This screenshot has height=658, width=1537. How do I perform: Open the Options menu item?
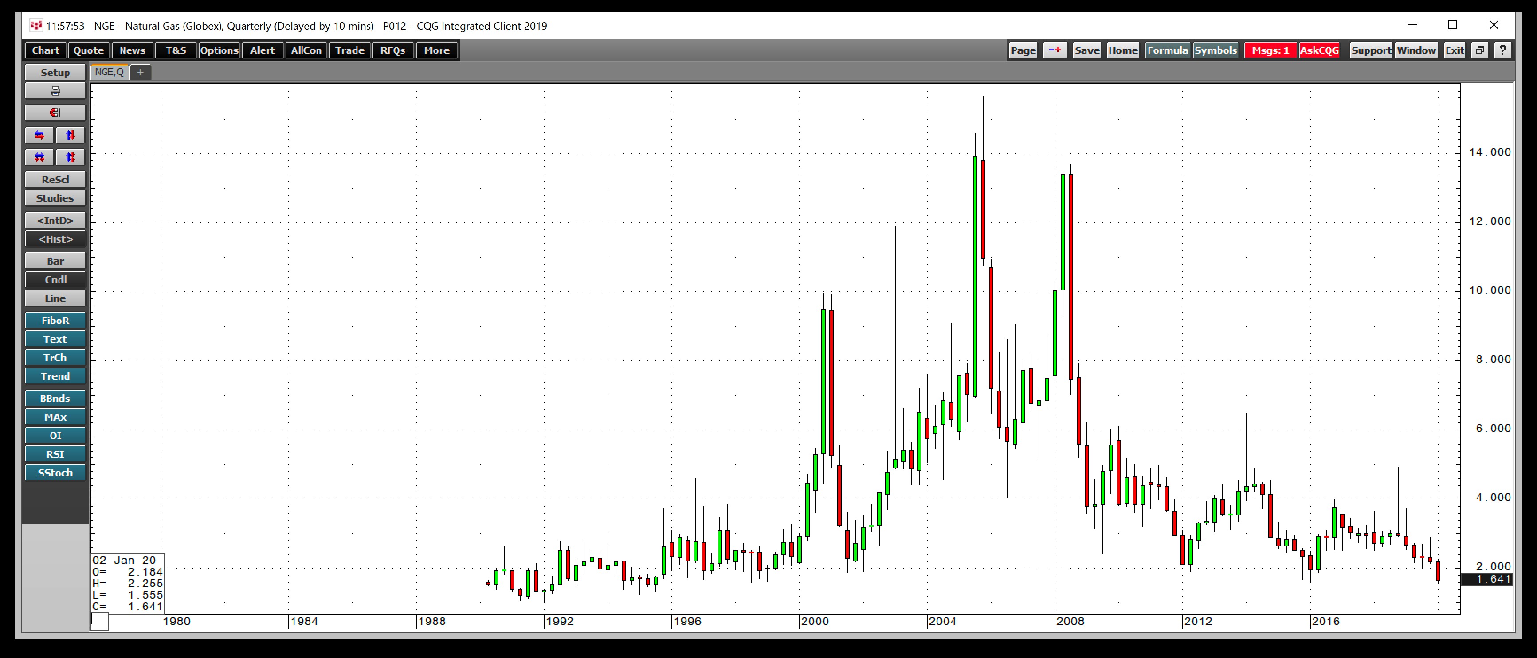[219, 50]
